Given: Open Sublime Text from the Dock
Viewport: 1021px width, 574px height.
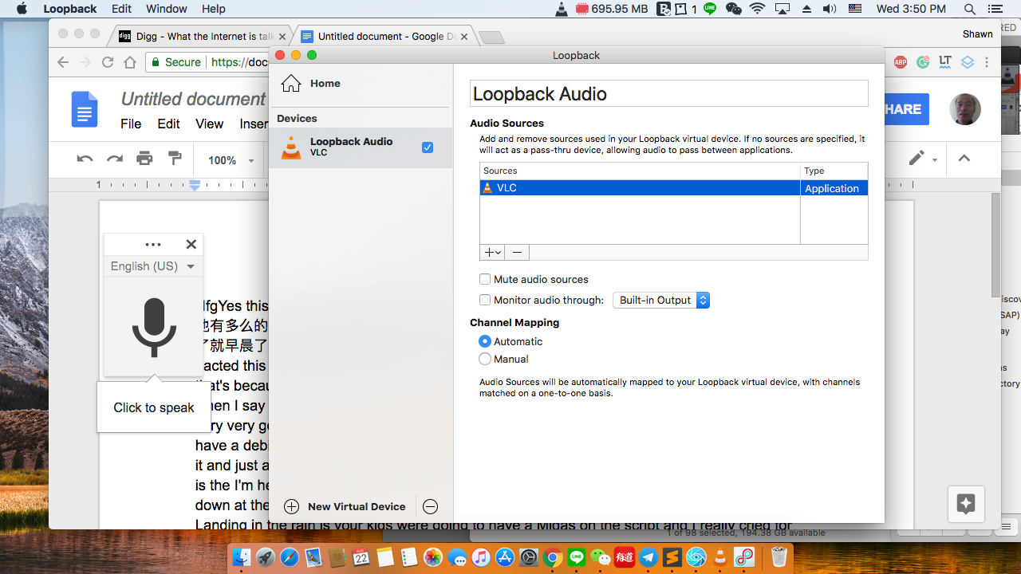Looking at the screenshot, I should (672, 557).
